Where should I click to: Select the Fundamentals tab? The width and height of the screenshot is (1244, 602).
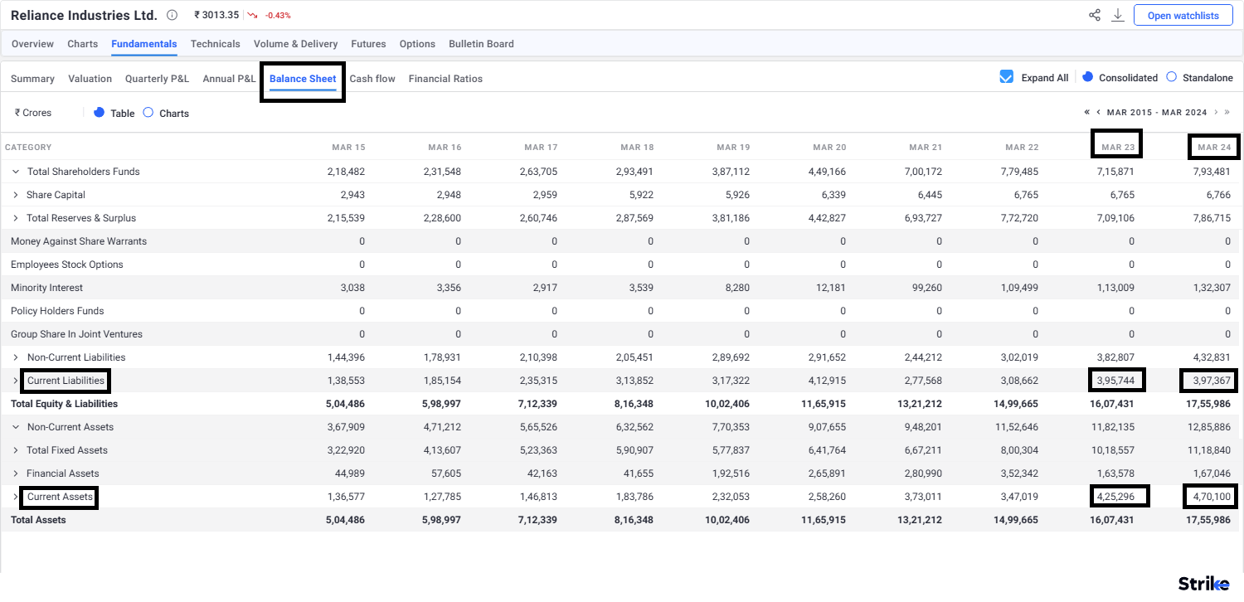(x=144, y=44)
